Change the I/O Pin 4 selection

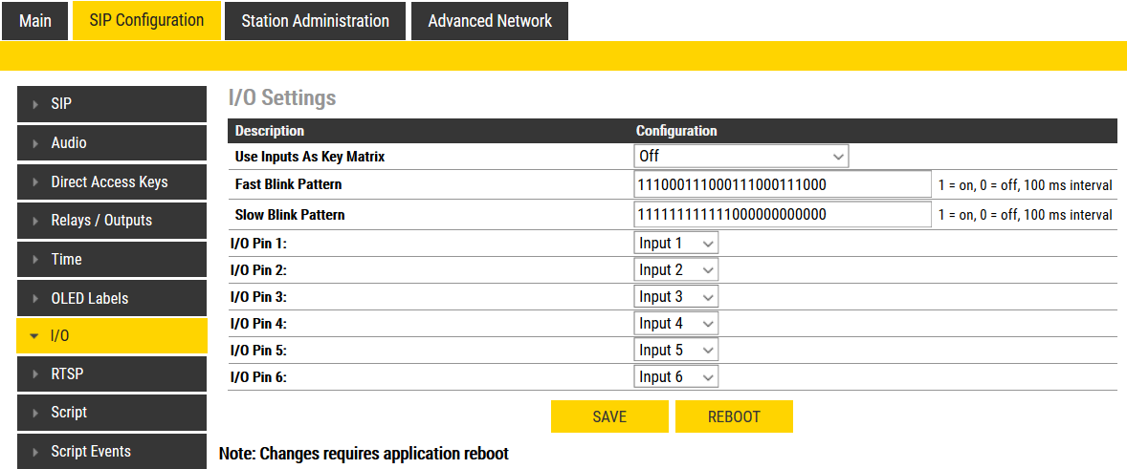pos(675,324)
